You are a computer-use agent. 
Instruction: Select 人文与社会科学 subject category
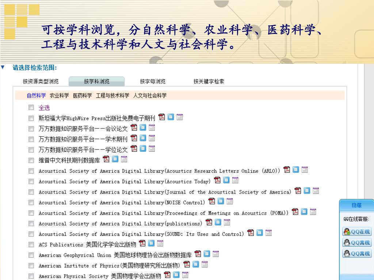(150, 96)
